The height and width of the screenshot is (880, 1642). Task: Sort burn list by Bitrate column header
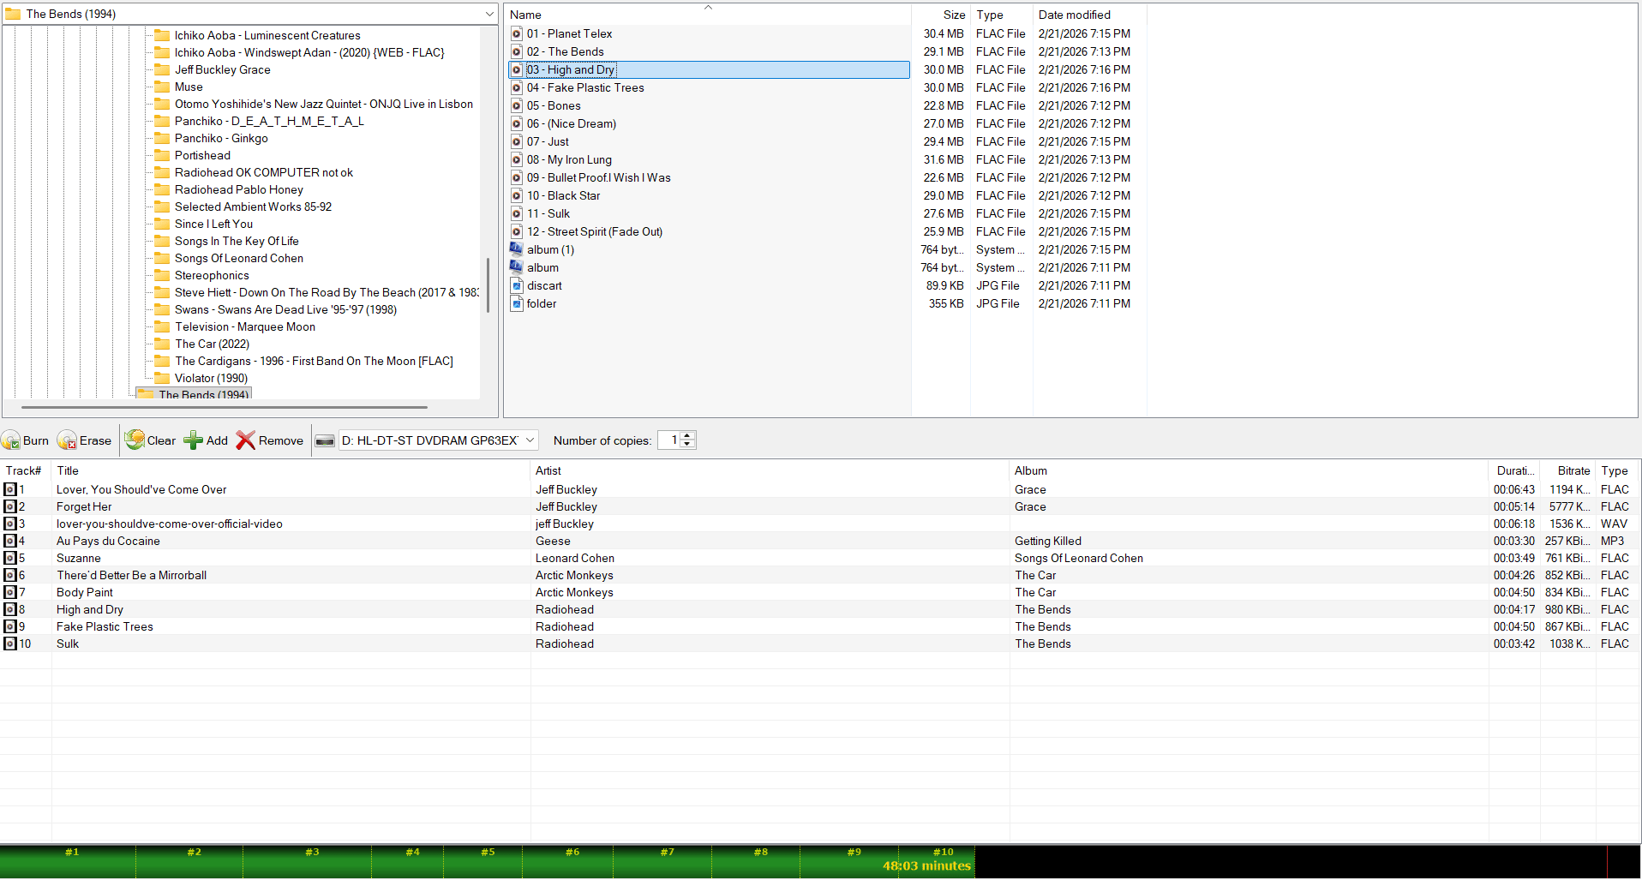pyautogui.click(x=1567, y=470)
